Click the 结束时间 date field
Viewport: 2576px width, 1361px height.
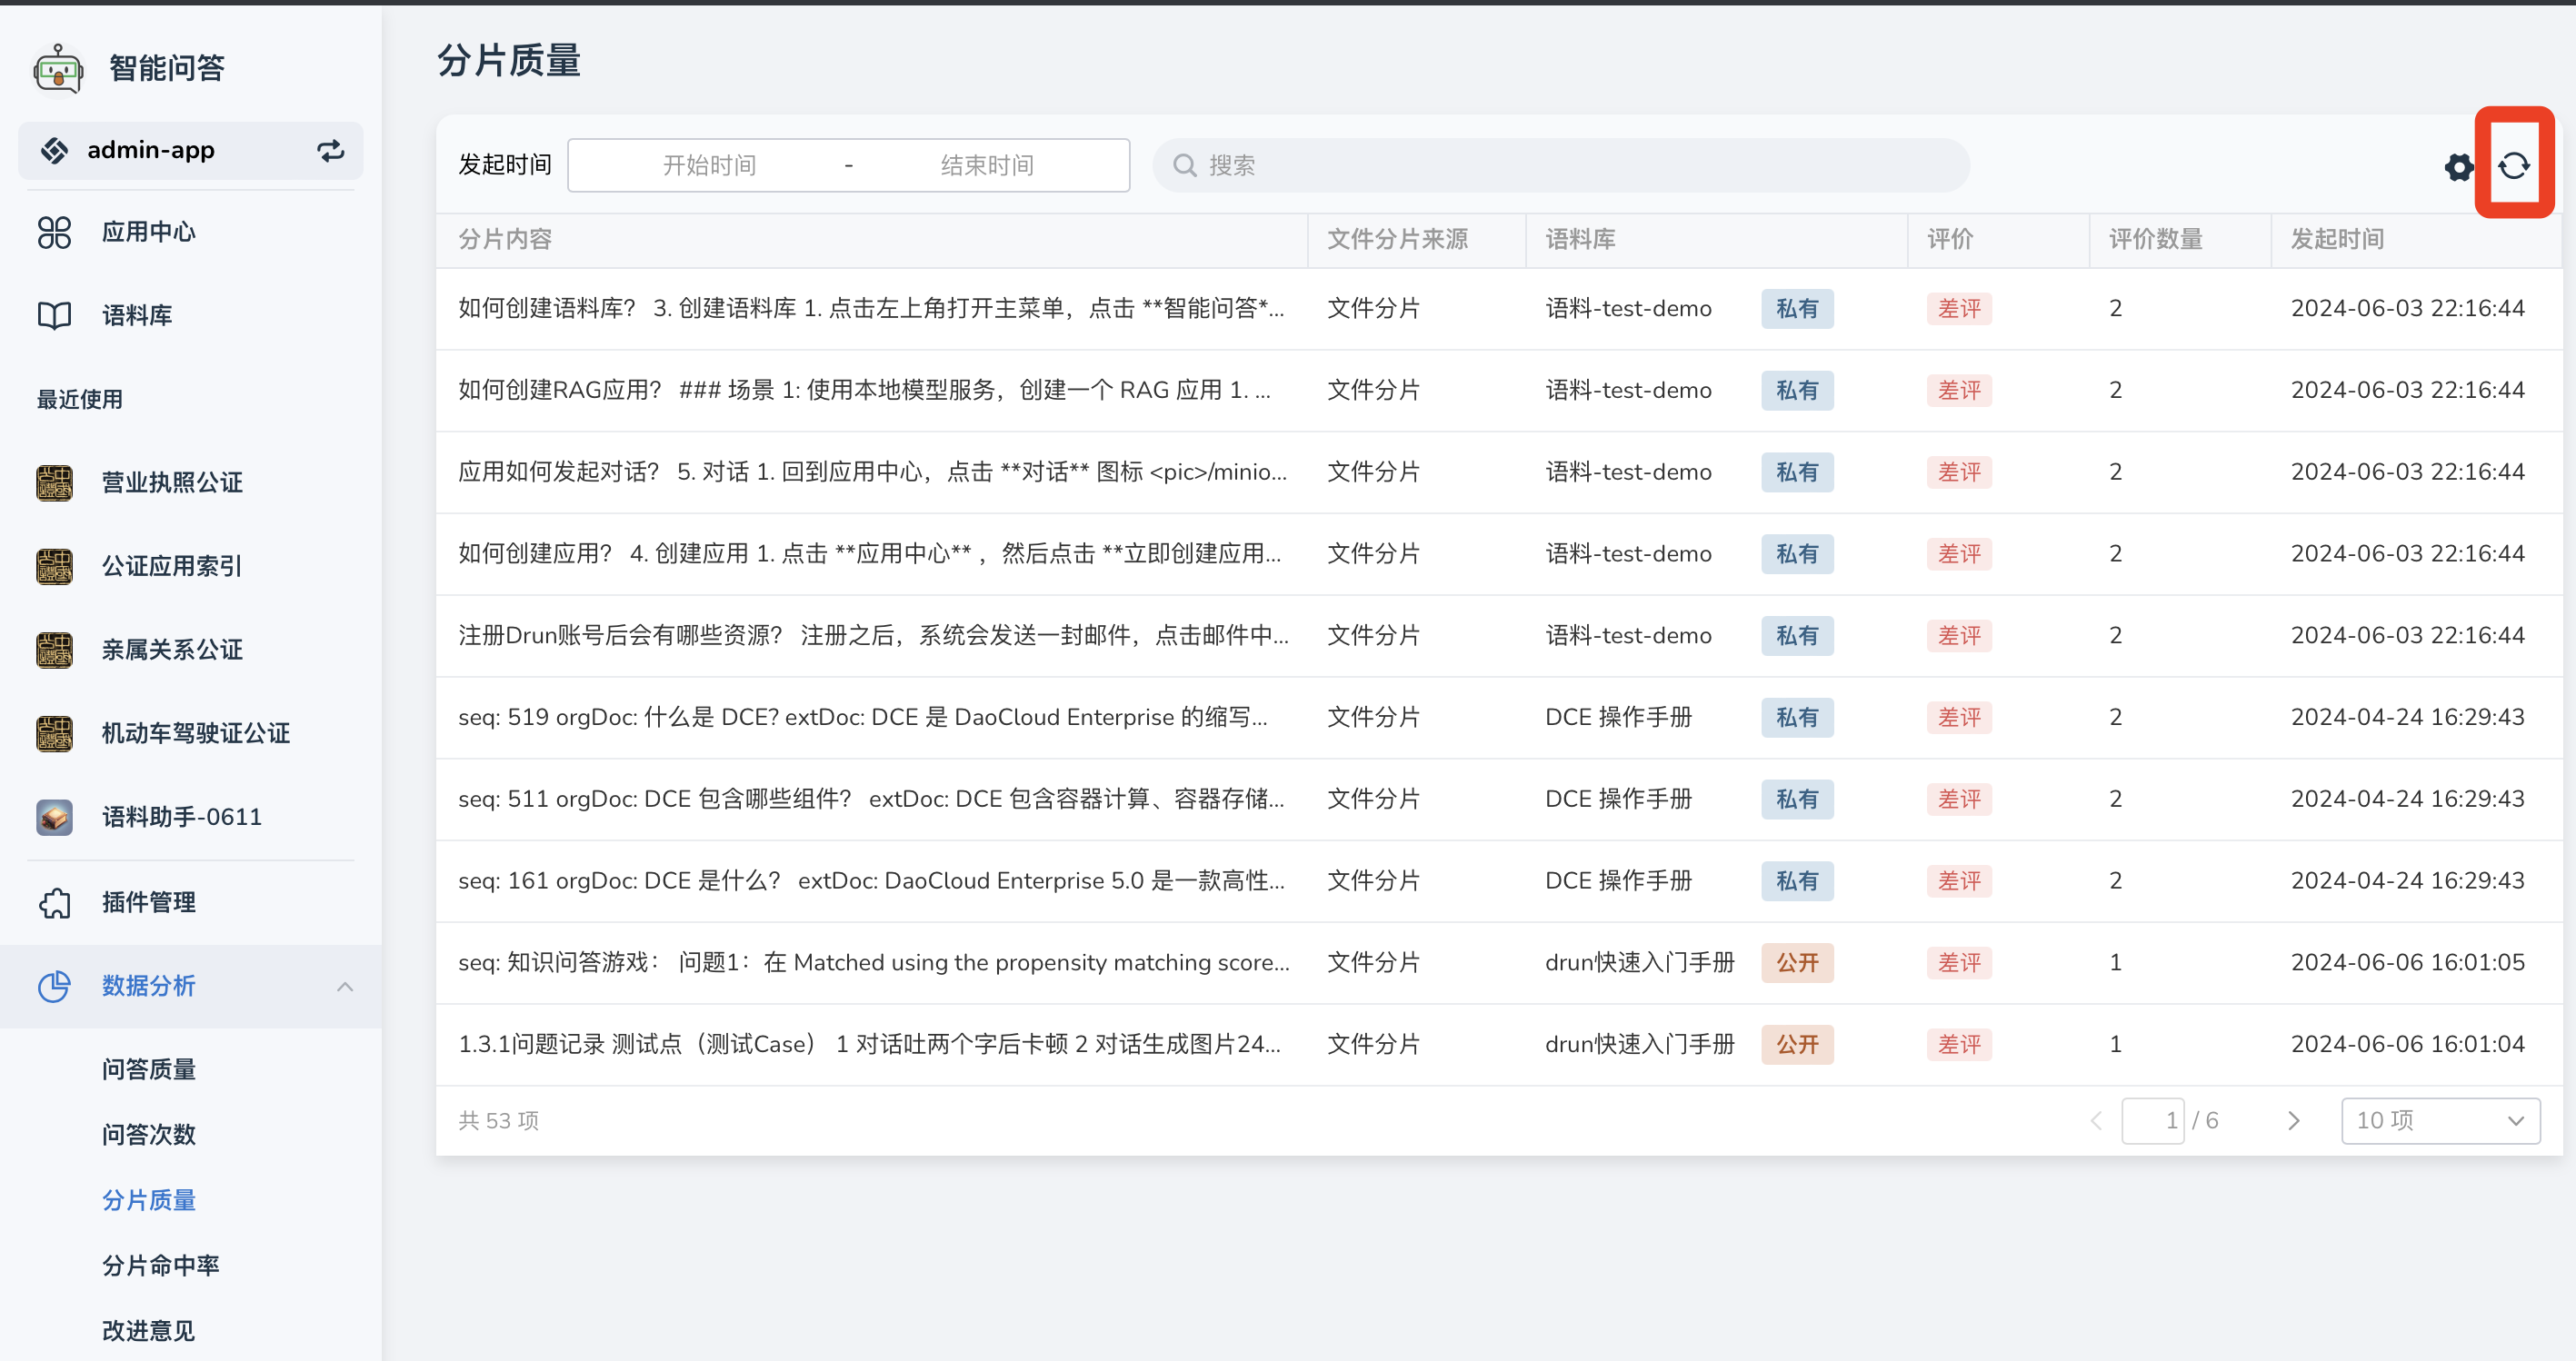pos(986,164)
